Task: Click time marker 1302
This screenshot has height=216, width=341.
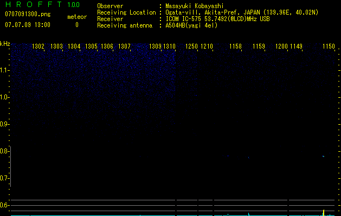Action: tap(38, 46)
